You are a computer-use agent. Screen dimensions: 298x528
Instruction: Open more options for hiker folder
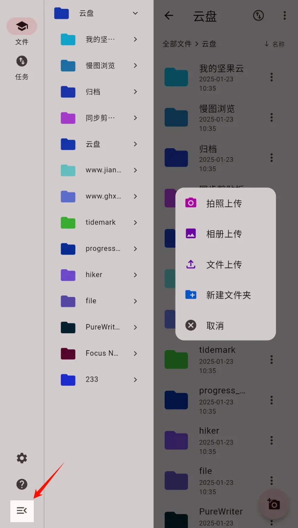click(x=271, y=440)
